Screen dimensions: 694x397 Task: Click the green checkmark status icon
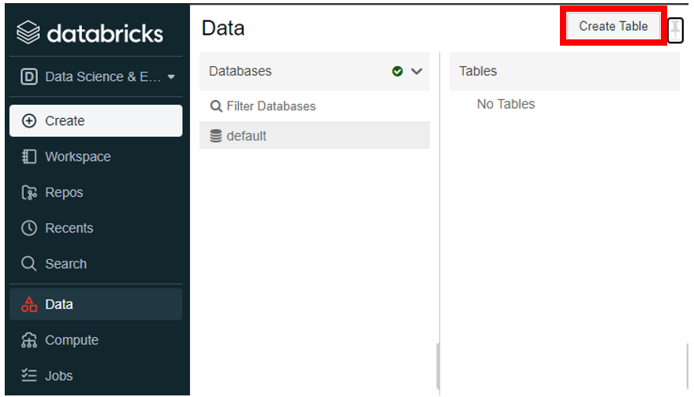point(397,71)
